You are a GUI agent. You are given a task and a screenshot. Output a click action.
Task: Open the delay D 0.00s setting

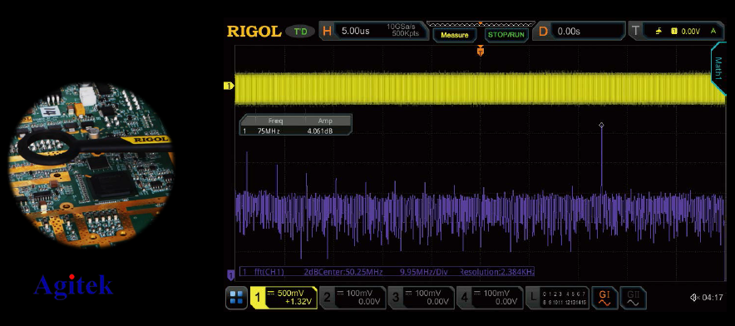[x=580, y=32]
